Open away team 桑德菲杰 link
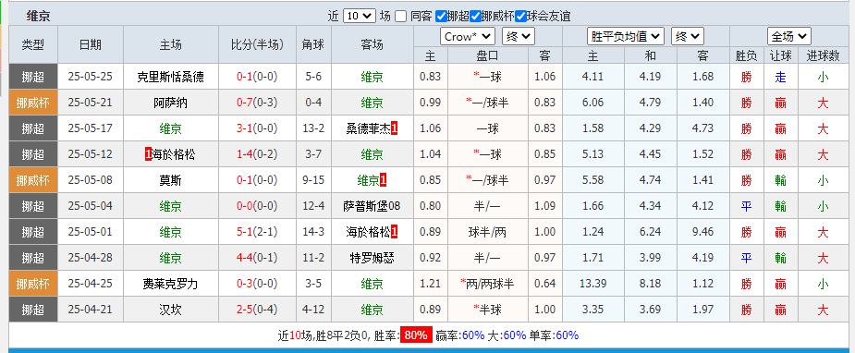The height and width of the screenshot is (353, 855). [368, 128]
